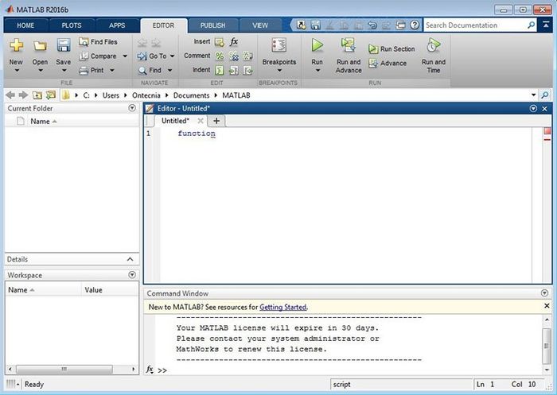Switch to the PLOTS ribbon tab
Image resolution: width=557 pixels, height=395 pixels.
pyautogui.click(x=72, y=25)
